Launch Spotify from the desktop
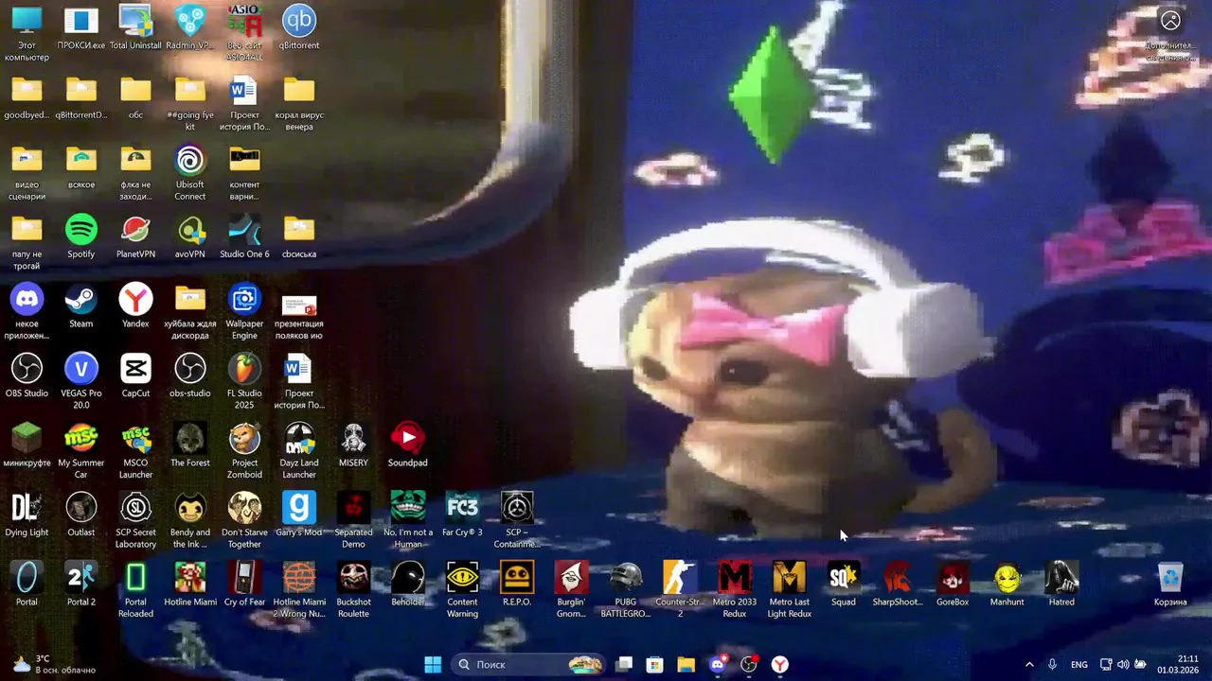 point(81,236)
